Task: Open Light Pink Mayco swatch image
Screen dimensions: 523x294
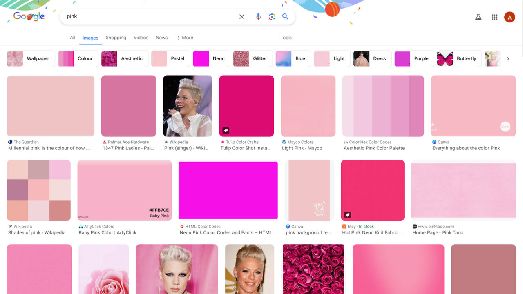Action: [308, 106]
